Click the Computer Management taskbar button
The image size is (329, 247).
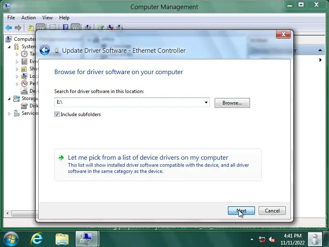(87, 239)
